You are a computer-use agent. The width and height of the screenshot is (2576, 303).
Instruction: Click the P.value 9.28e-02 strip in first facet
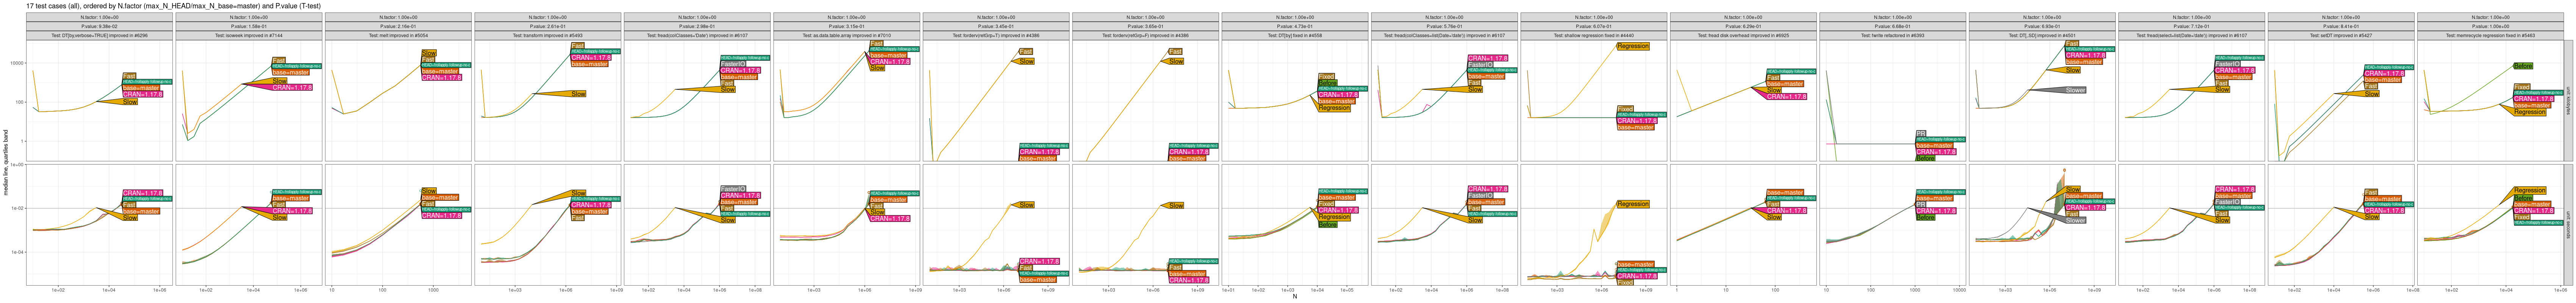[x=99, y=26]
